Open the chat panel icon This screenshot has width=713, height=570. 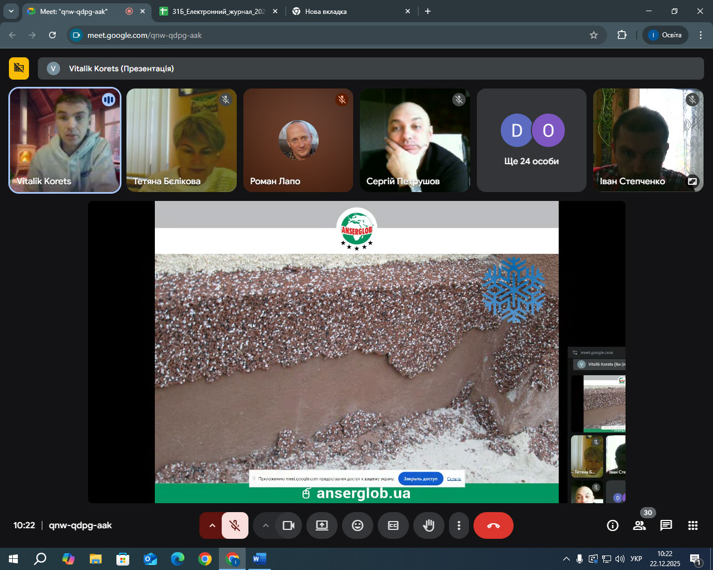click(666, 525)
